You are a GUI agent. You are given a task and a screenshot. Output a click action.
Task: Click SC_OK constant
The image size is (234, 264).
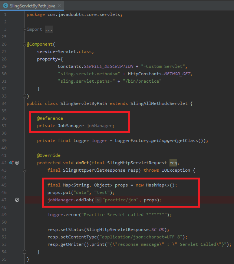pos(158,230)
